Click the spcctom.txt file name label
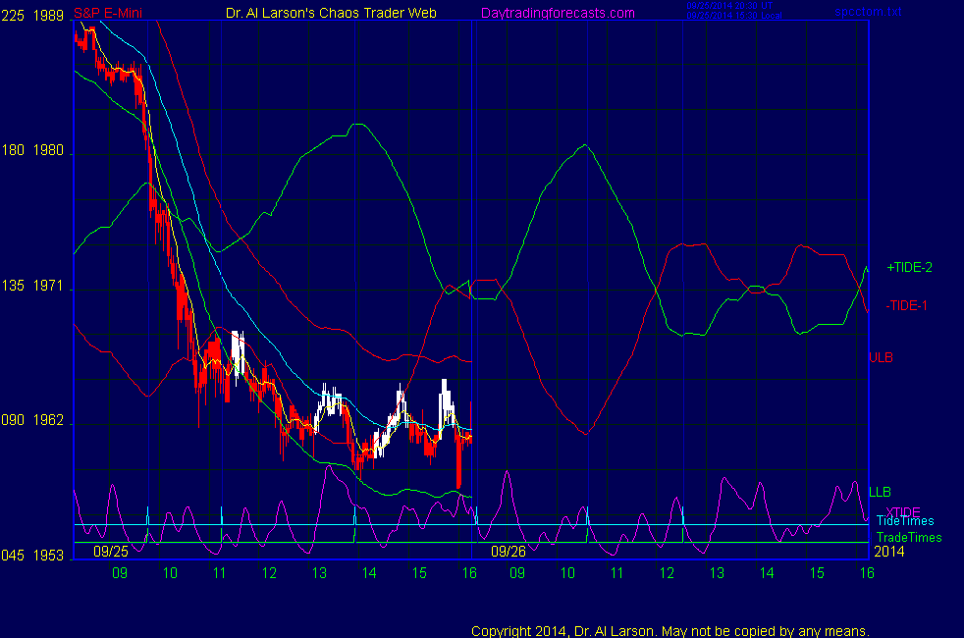 868,12
